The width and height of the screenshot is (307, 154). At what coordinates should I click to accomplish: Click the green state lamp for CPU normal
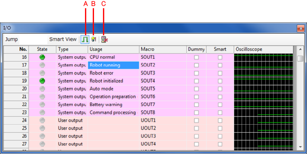pyautogui.click(x=42, y=57)
